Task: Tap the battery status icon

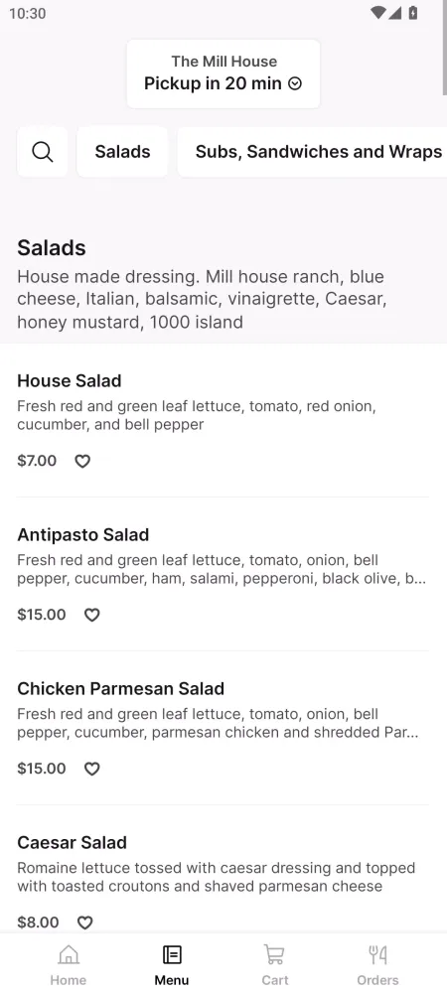Action: tap(413, 13)
